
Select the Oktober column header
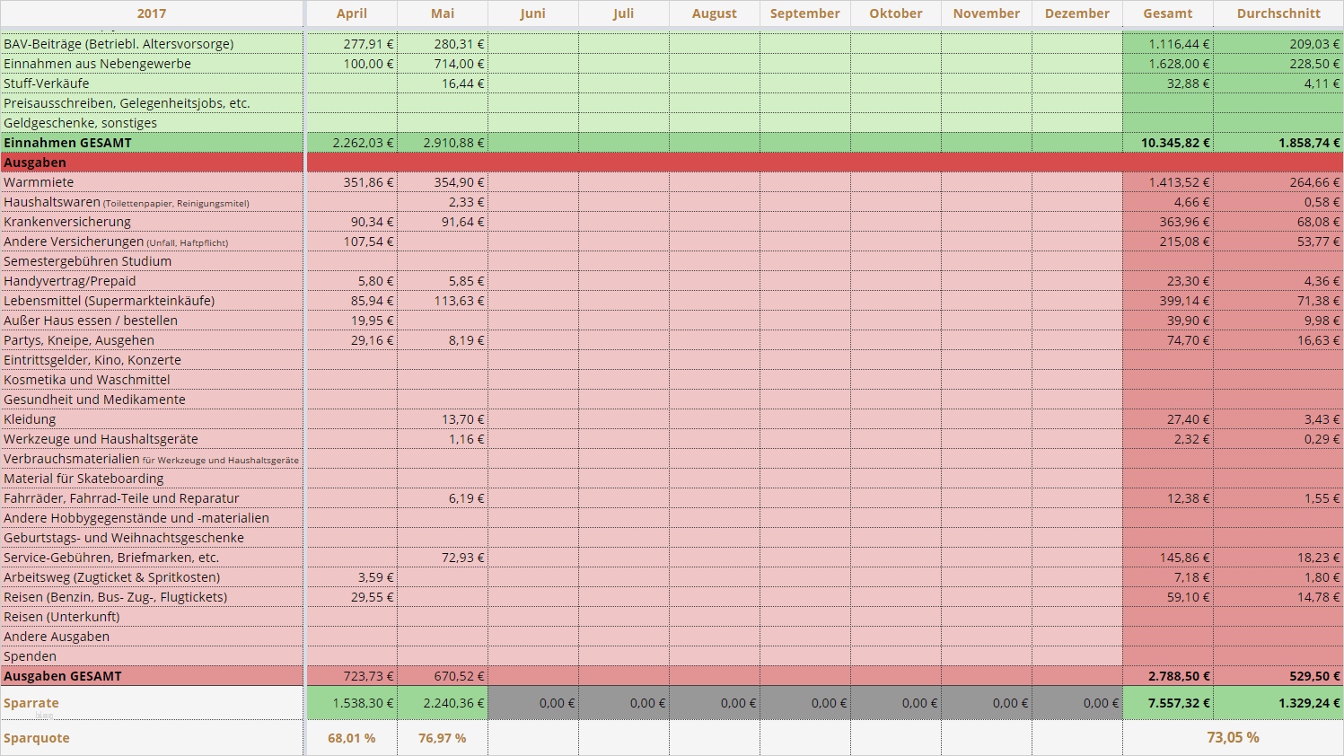point(896,13)
